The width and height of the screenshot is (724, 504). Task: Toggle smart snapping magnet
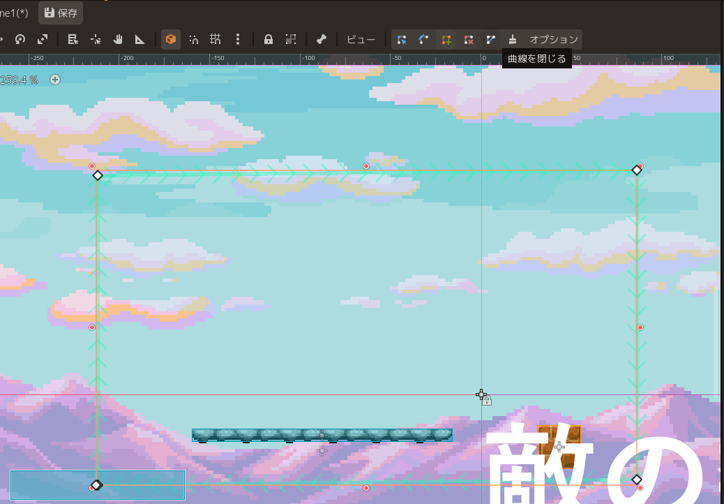[x=193, y=39]
